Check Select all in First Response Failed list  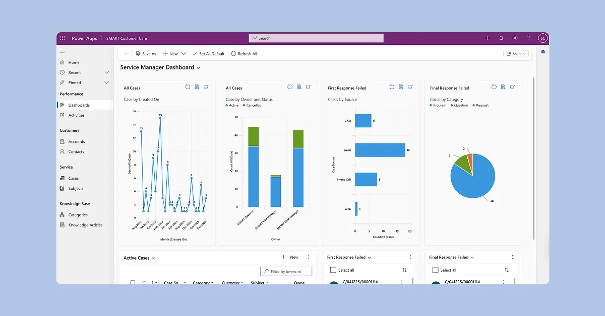333,270
